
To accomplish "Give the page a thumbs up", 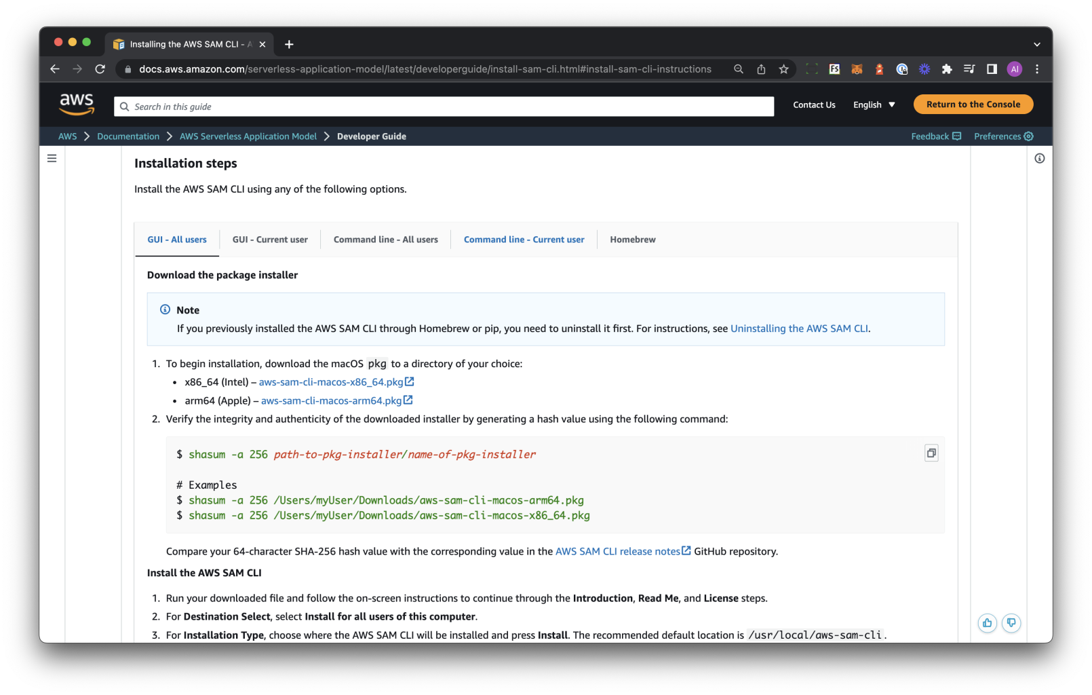I will tap(987, 622).
